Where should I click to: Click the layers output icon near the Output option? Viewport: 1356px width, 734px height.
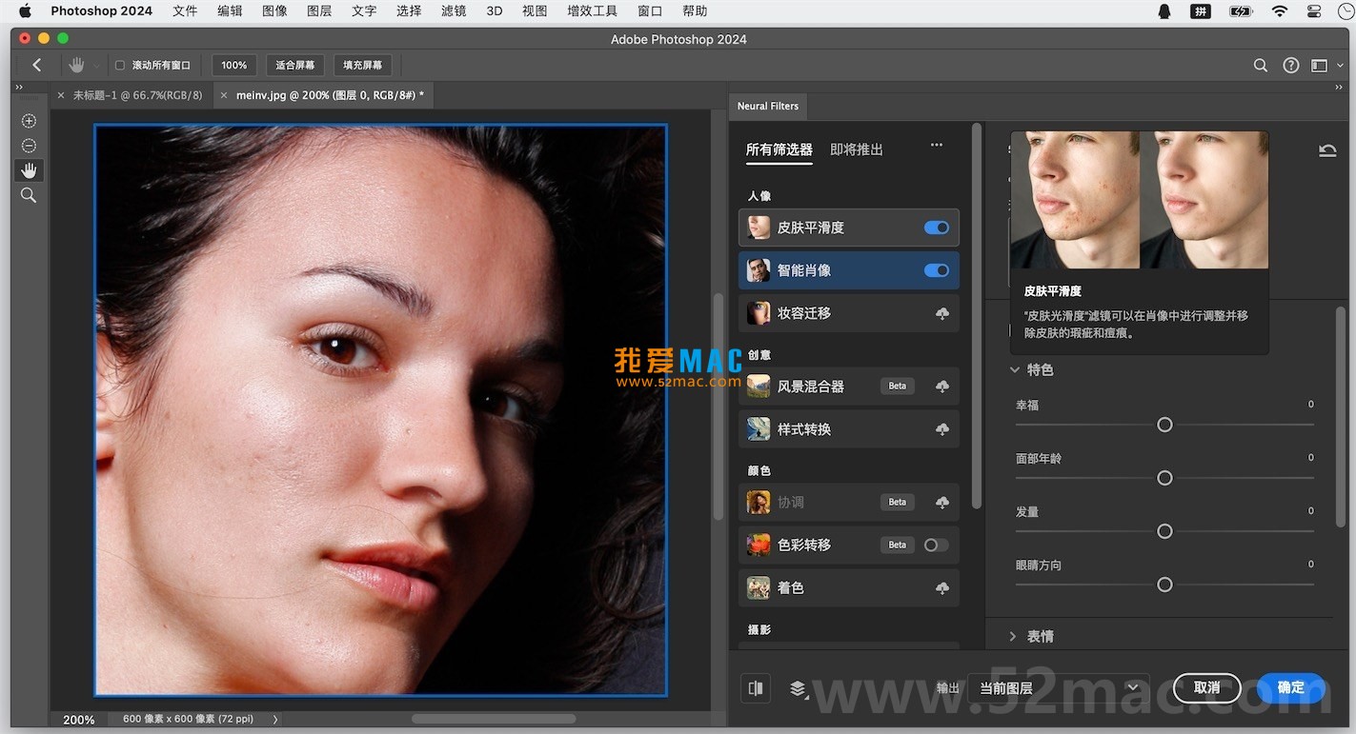[x=799, y=687]
